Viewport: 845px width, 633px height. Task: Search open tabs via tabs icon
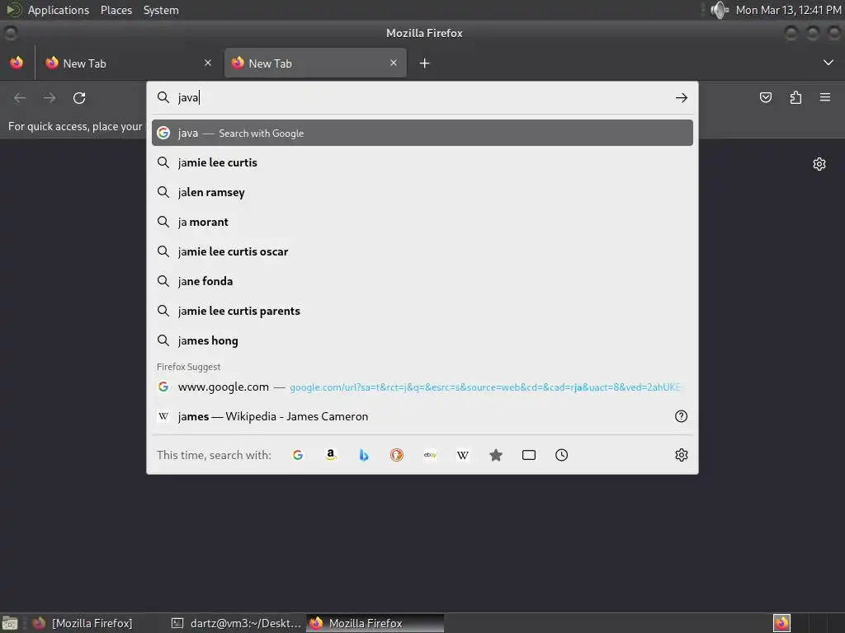tap(529, 455)
